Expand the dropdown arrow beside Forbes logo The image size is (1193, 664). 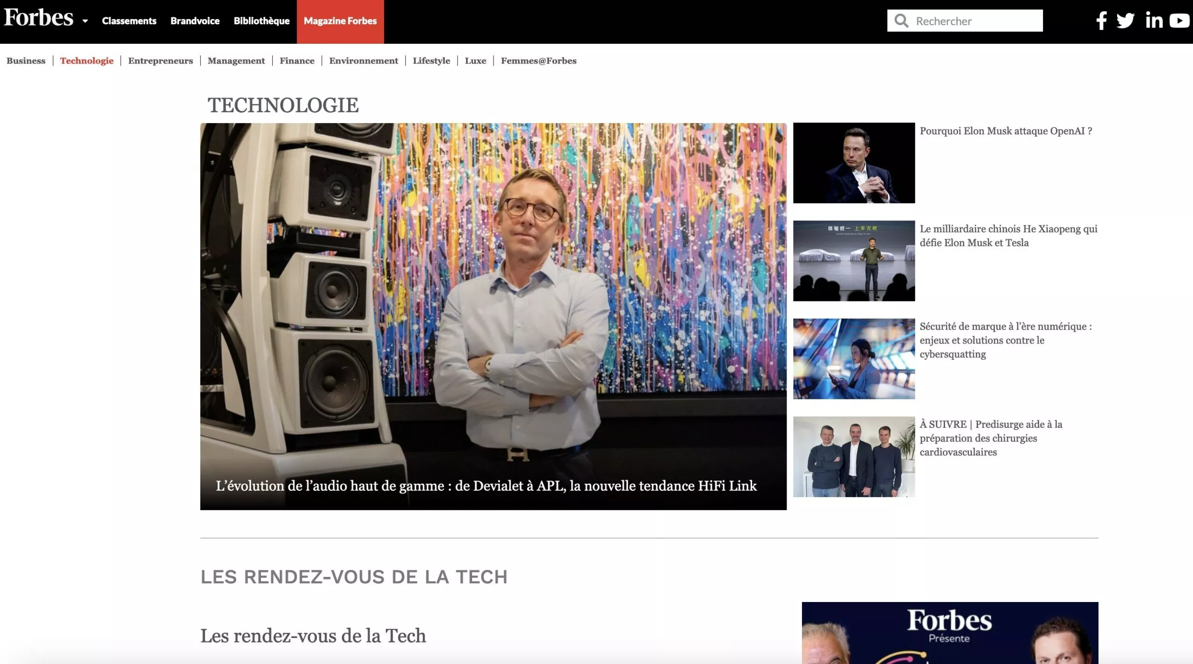tap(85, 21)
